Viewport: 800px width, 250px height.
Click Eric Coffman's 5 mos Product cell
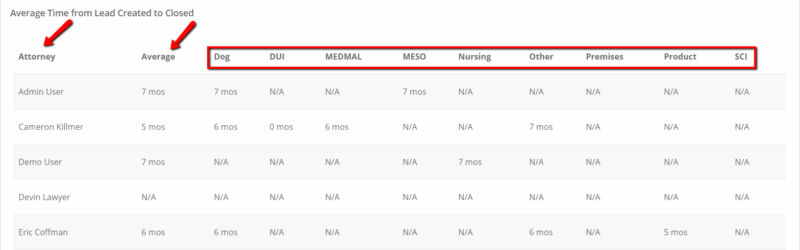point(676,232)
